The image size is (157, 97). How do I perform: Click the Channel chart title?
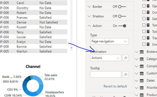pyautogui.click(x=33, y=67)
